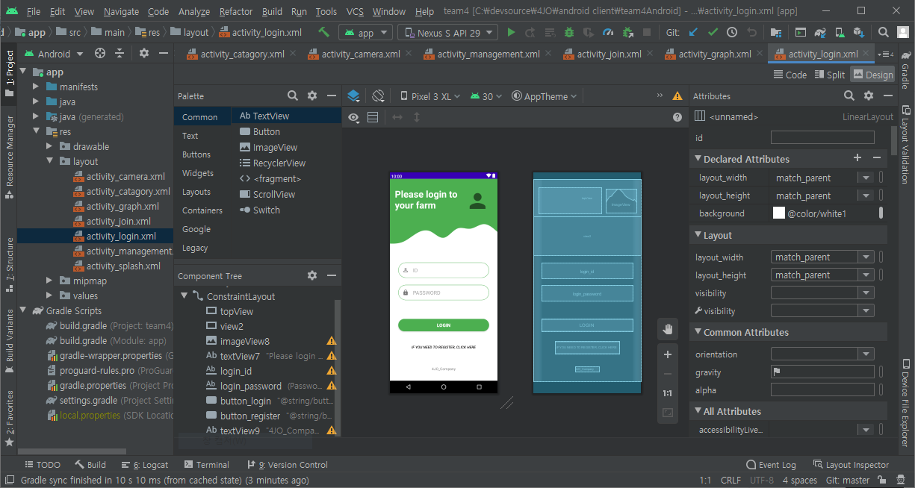Click the Git commit checkmark icon
The image size is (915, 488).
tap(713, 32)
